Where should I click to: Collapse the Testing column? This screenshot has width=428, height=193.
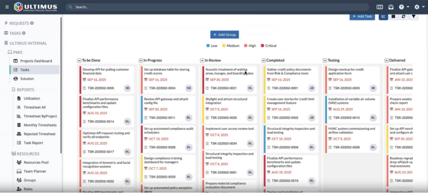[x=325, y=61]
